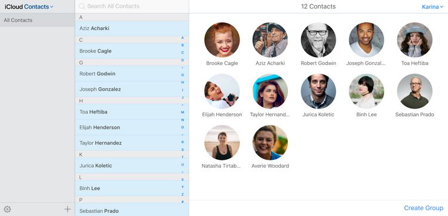
Task: Click the search magnifier icon
Action: click(82, 7)
